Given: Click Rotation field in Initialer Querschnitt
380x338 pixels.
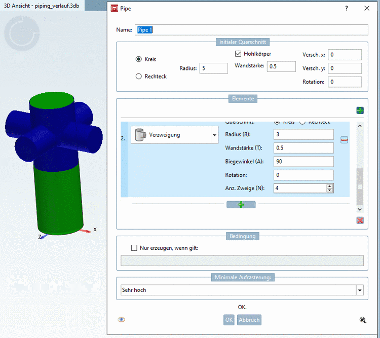Looking at the screenshot, I should [345, 82].
